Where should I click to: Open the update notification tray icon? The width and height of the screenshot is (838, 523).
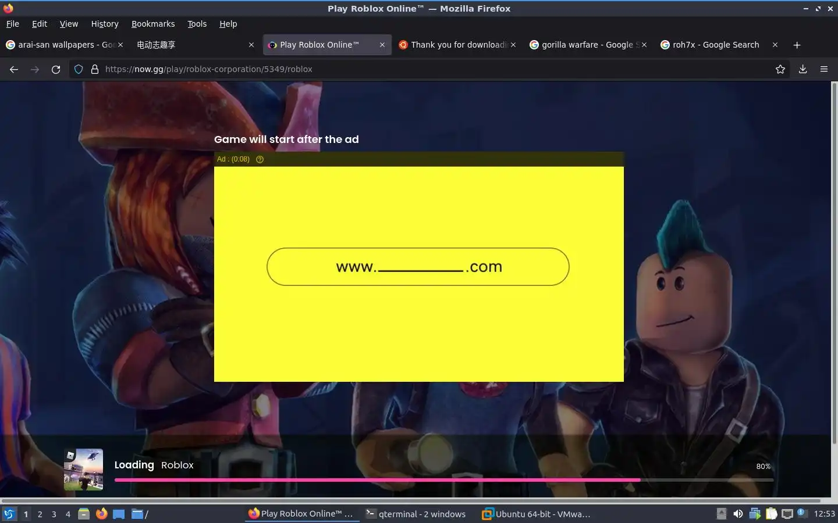[803, 513]
